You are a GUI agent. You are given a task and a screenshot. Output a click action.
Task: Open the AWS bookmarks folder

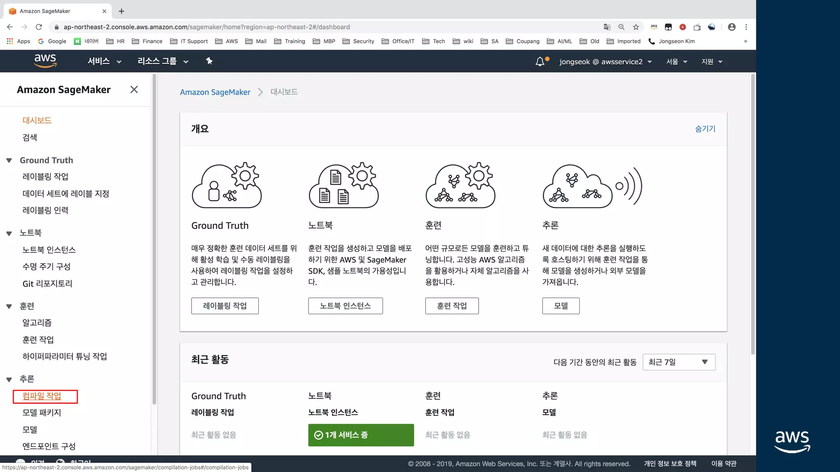point(227,41)
